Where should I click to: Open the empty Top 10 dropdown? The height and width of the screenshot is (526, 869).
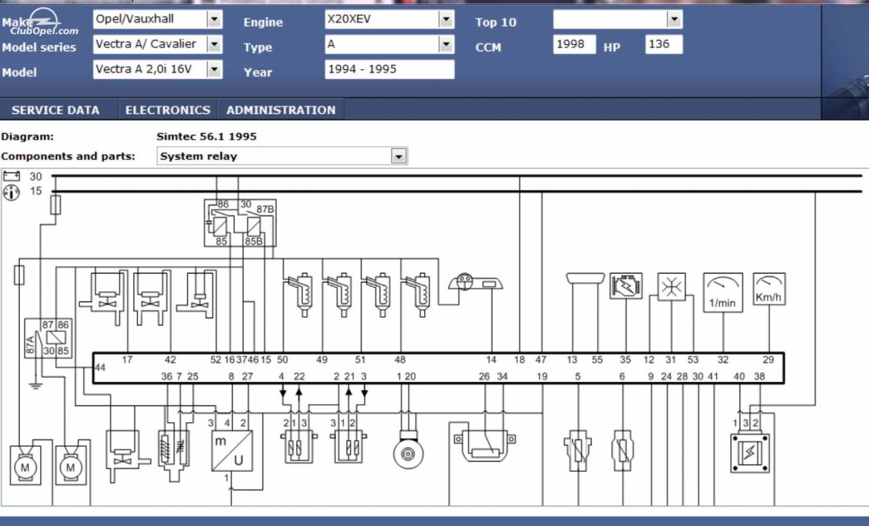pyautogui.click(x=617, y=19)
